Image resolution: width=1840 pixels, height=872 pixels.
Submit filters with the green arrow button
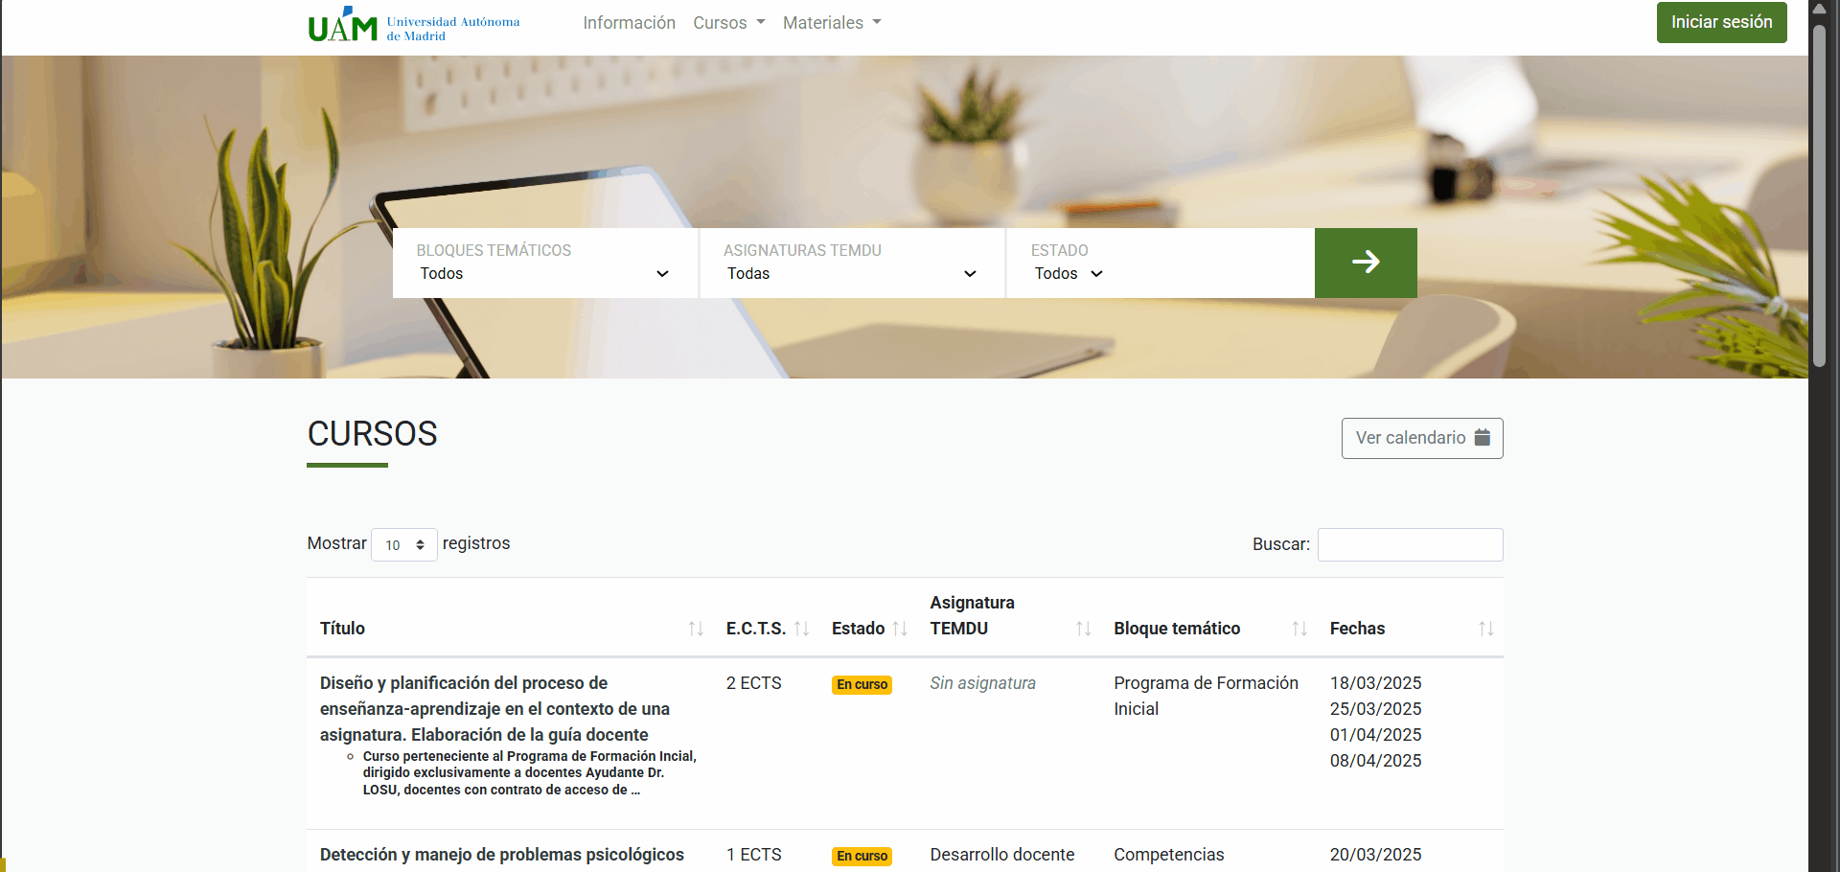point(1365,263)
